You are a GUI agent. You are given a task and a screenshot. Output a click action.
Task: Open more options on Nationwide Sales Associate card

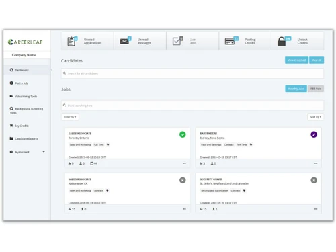click(184, 209)
